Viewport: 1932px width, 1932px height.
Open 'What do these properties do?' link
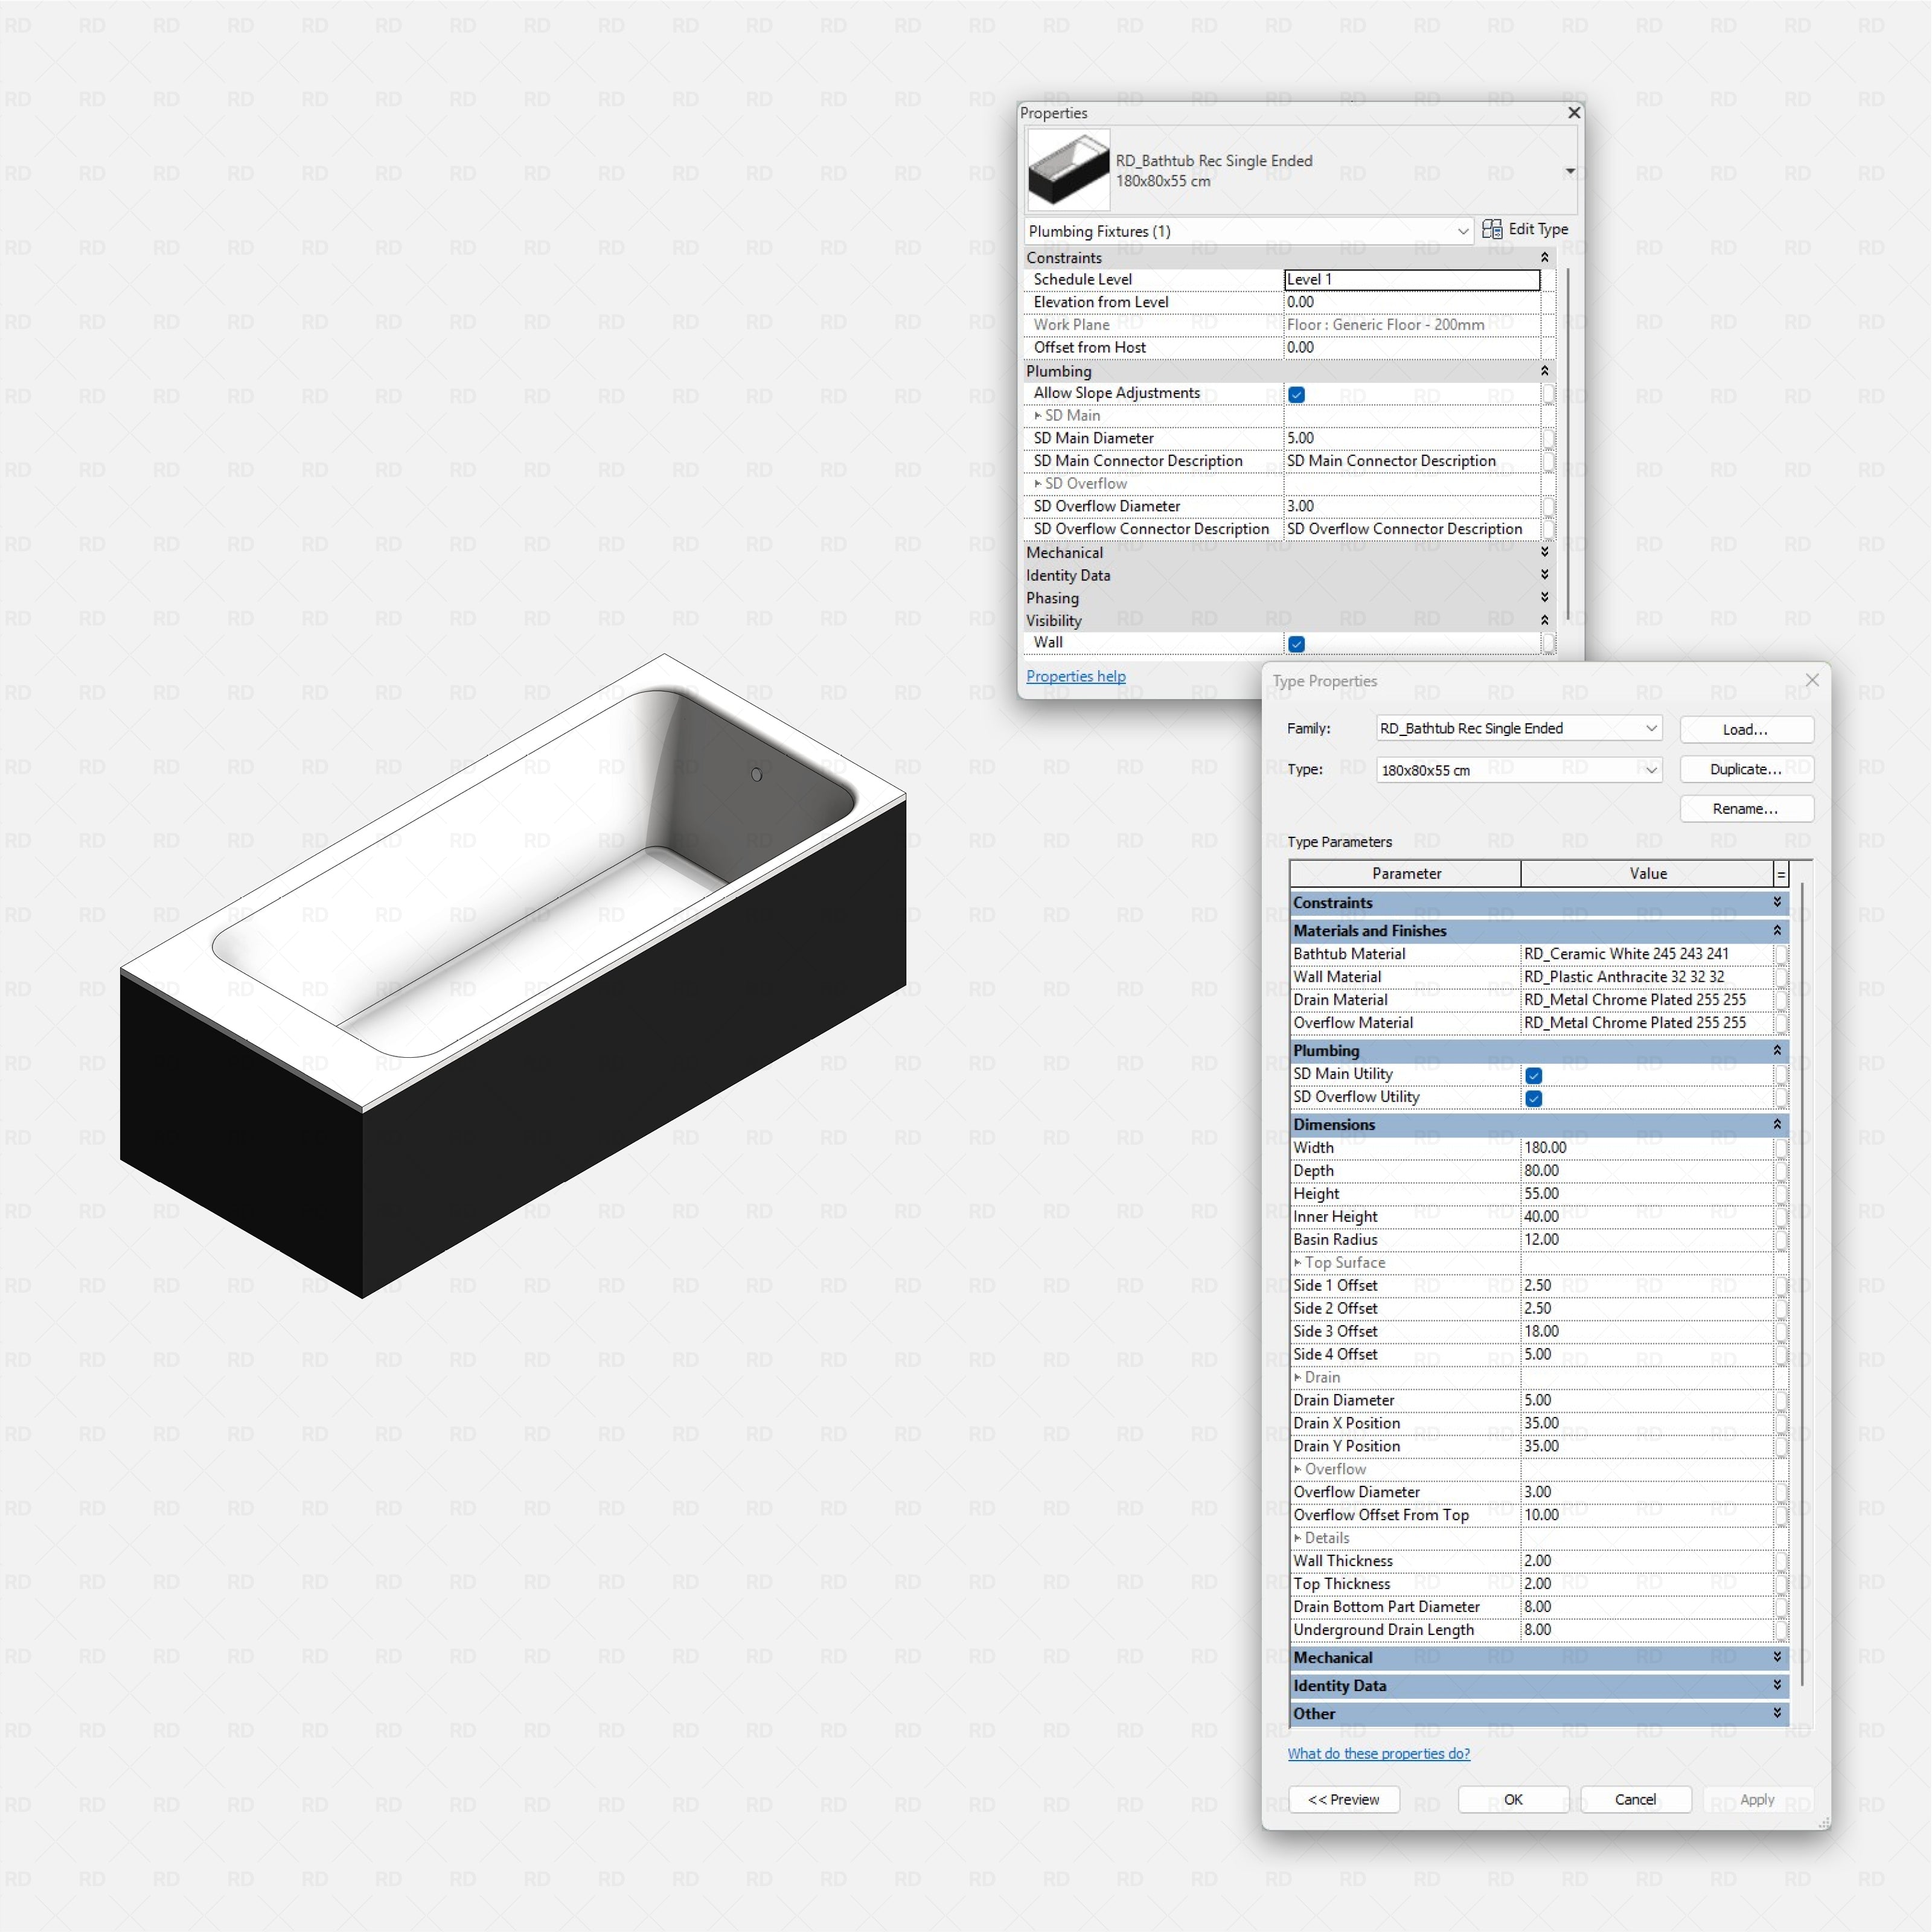coord(1378,1754)
